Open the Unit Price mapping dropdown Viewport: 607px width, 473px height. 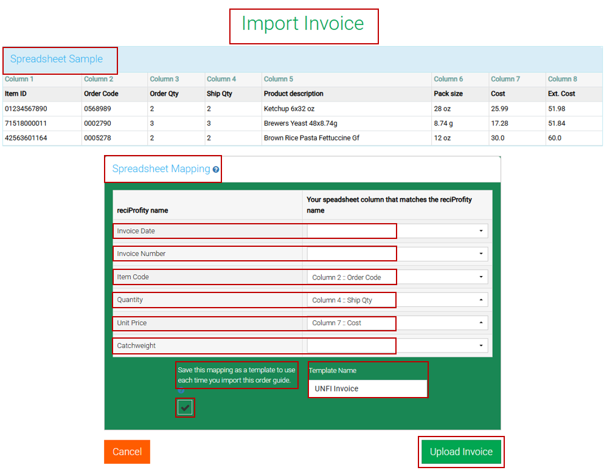(x=480, y=323)
